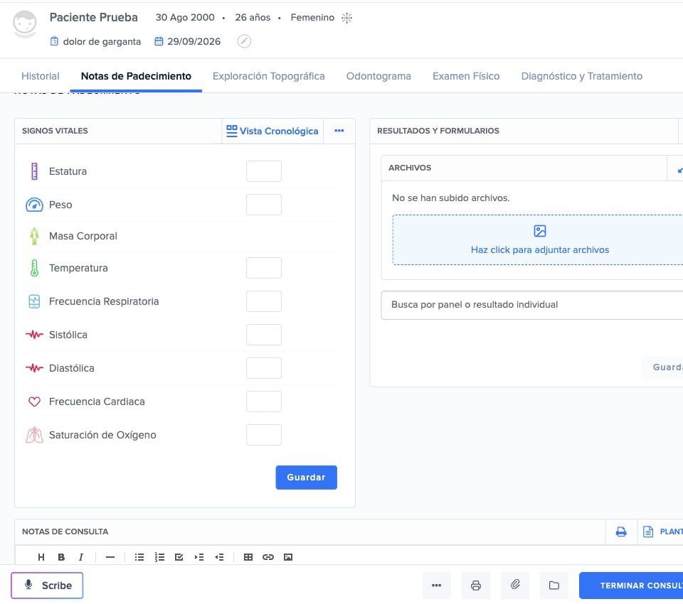Insert a numbered list
Screen dimensions: 683x604
point(159,557)
